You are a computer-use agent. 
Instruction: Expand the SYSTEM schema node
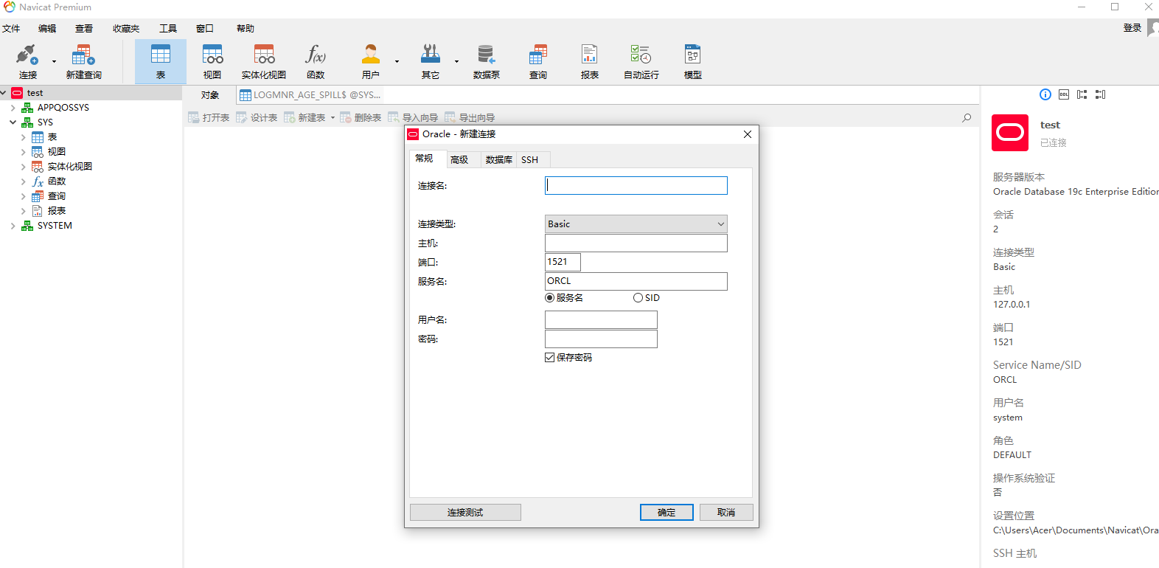coord(13,226)
